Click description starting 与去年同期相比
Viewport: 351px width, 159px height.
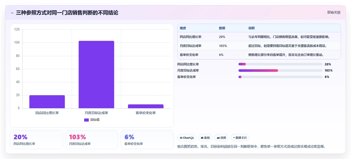[290, 37]
